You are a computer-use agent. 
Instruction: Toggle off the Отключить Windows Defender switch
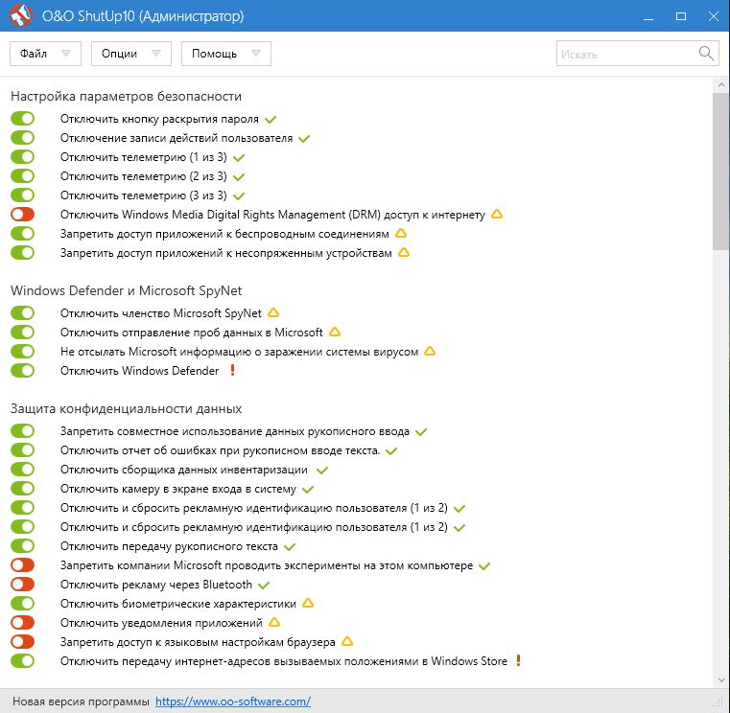click(x=22, y=371)
